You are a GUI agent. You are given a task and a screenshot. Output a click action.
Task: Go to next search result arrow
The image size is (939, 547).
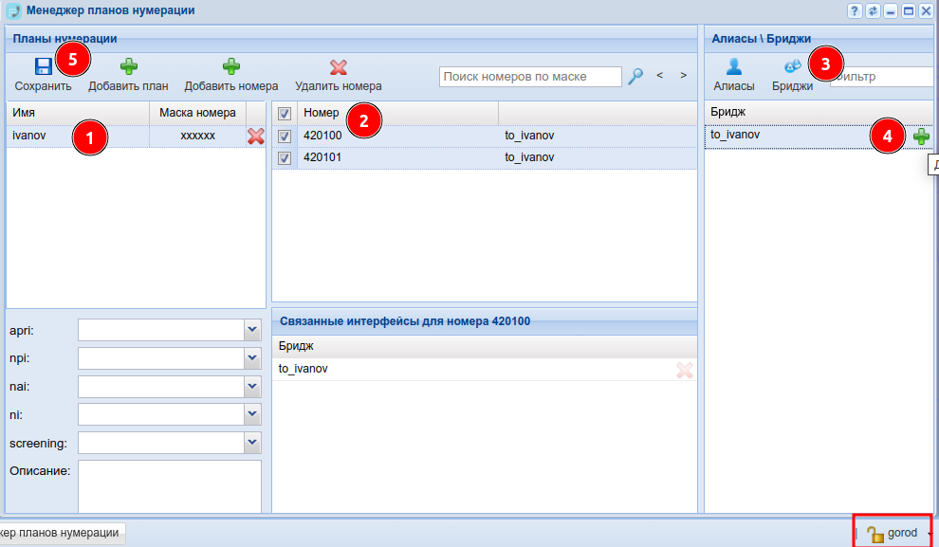(x=683, y=76)
